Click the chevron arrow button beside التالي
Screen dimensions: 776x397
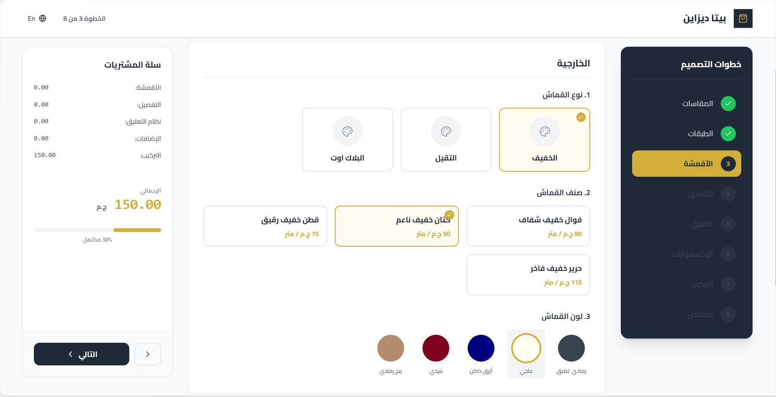tap(148, 354)
